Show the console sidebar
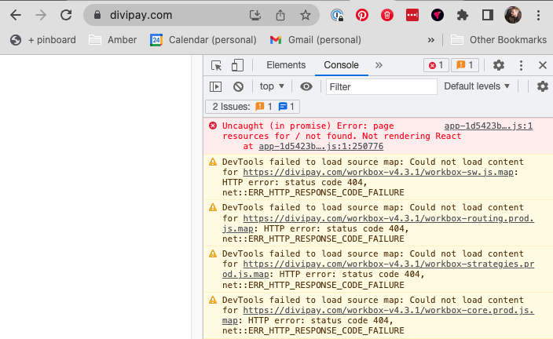The width and height of the screenshot is (553, 339). click(x=215, y=86)
